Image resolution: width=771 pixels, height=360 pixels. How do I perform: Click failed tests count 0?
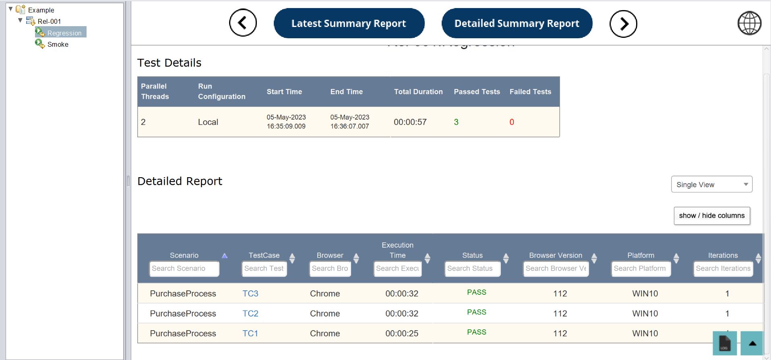click(512, 122)
